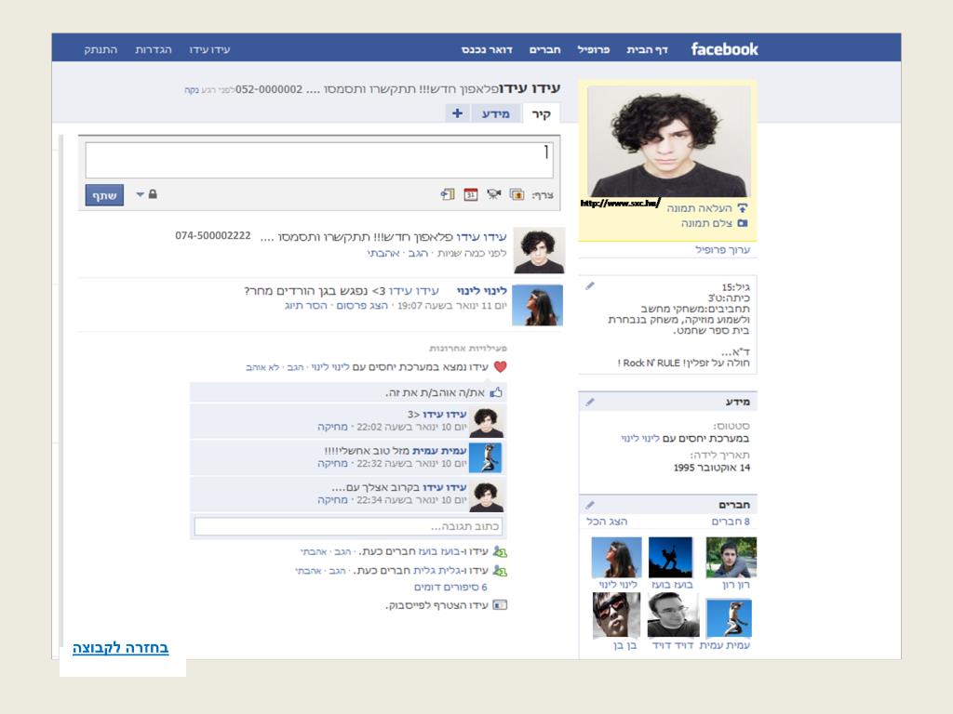Open friend דויד דויד thumbnail
The width and height of the screenshot is (953, 714).
(673, 615)
